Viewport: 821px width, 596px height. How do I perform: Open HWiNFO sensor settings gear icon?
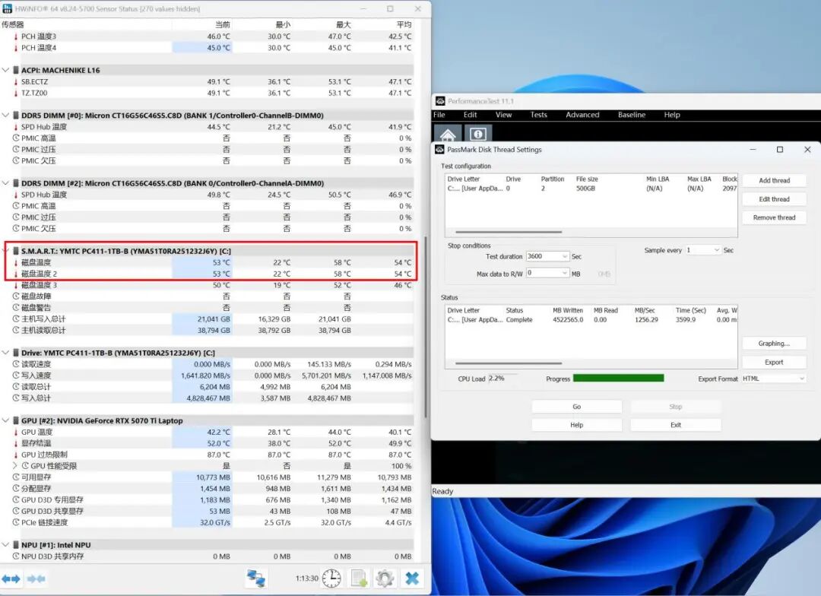(385, 579)
